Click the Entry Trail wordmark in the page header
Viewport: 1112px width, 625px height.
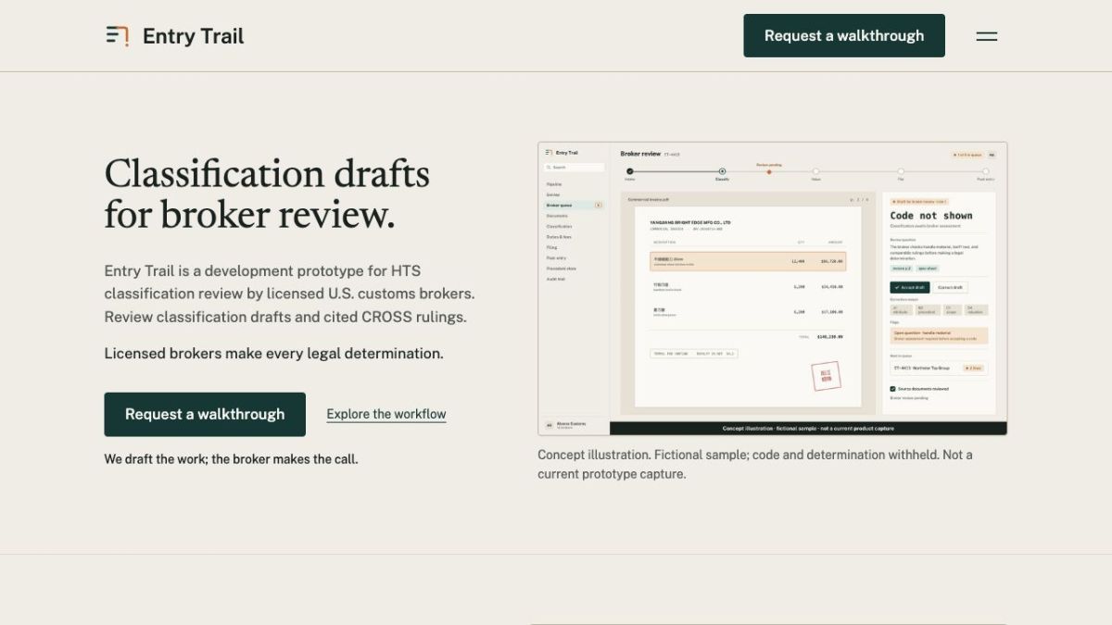click(x=193, y=36)
